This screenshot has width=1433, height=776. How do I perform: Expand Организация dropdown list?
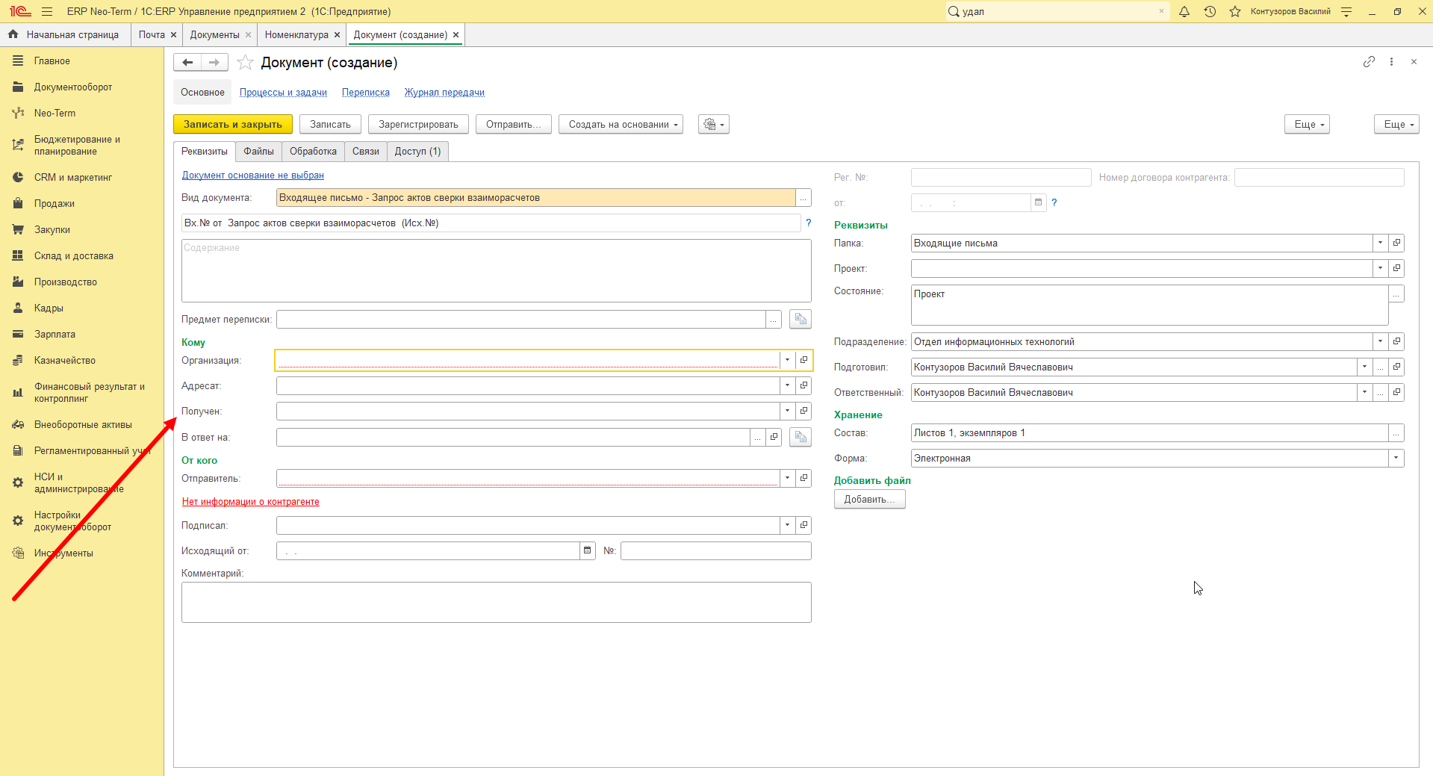tap(787, 360)
